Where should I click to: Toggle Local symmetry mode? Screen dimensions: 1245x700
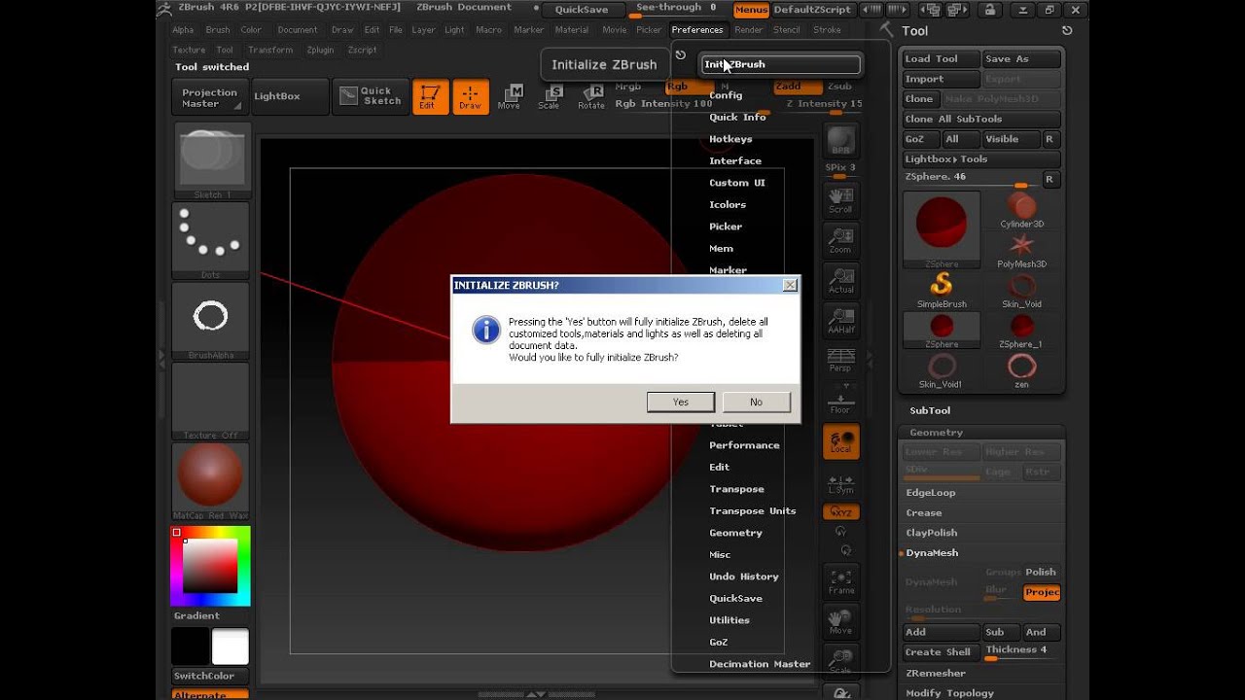point(840,441)
